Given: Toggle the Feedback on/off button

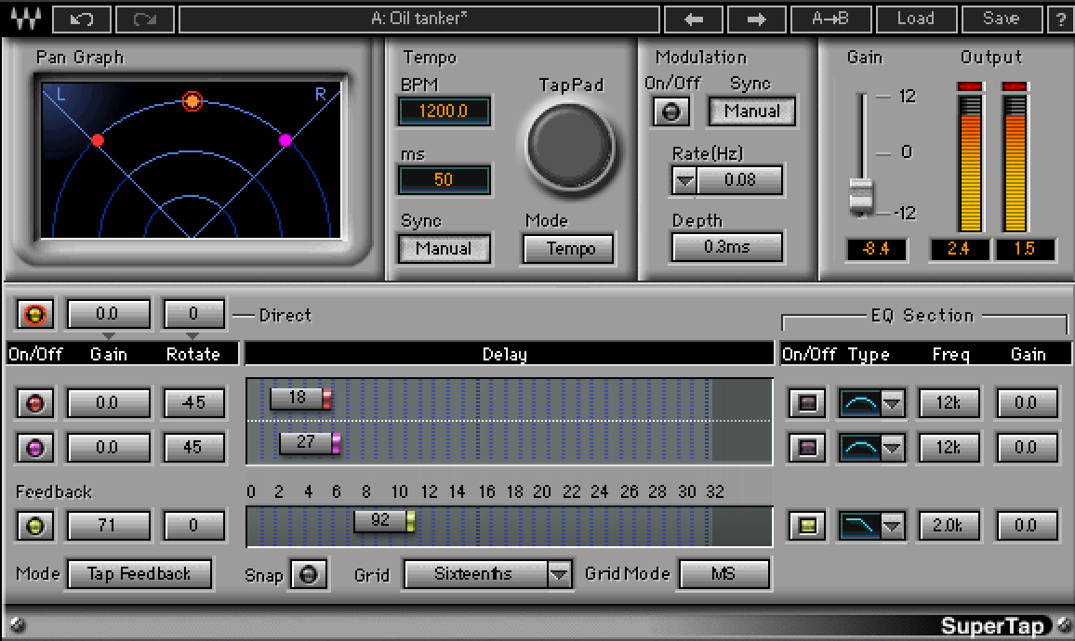Looking at the screenshot, I should click(x=35, y=526).
